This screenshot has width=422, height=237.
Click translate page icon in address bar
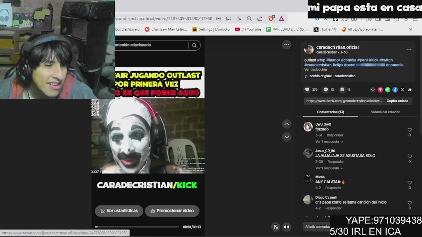click(x=239, y=19)
